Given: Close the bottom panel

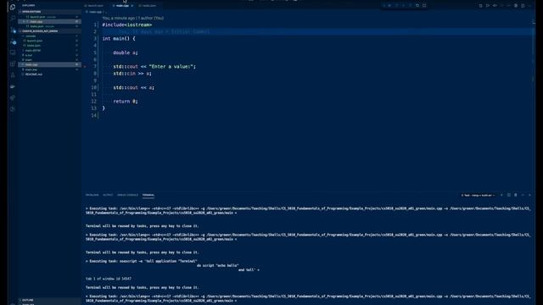Looking at the screenshot, I should (529, 195).
